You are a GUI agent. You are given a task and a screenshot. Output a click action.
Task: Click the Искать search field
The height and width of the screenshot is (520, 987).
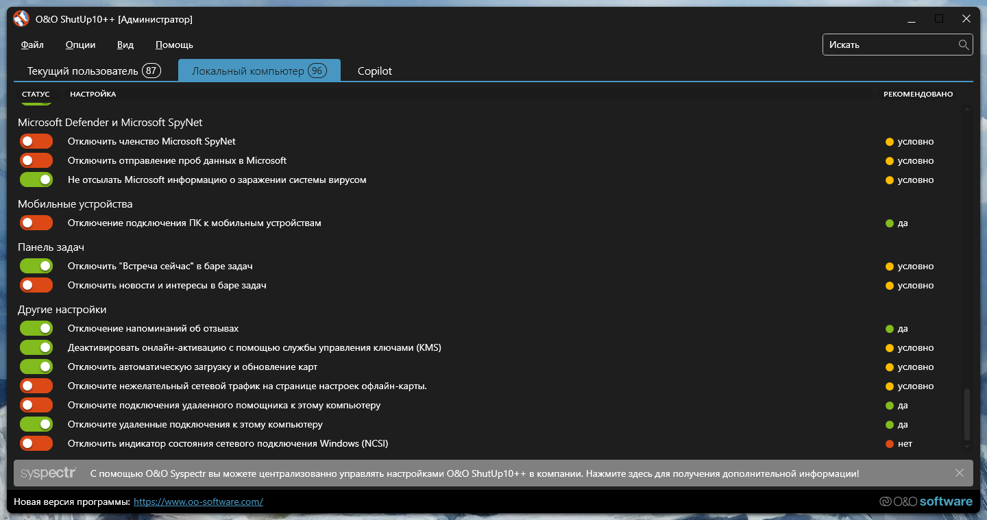[x=890, y=45]
